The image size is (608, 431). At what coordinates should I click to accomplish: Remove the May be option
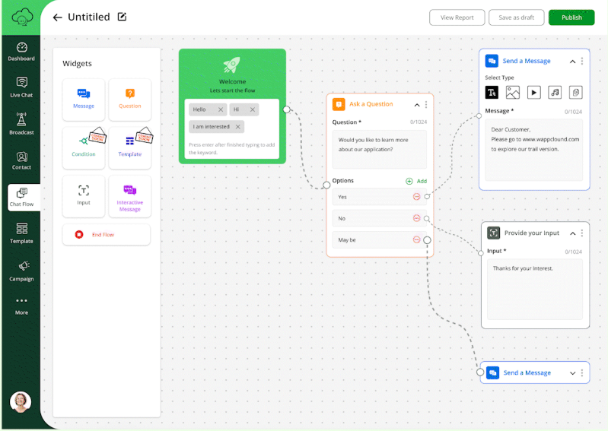click(x=416, y=239)
